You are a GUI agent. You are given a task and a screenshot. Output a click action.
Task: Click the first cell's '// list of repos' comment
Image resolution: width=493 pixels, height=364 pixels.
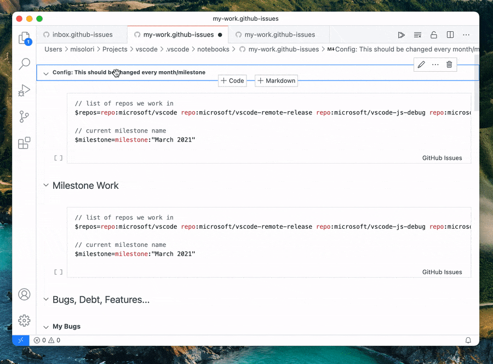click(124, 103)
